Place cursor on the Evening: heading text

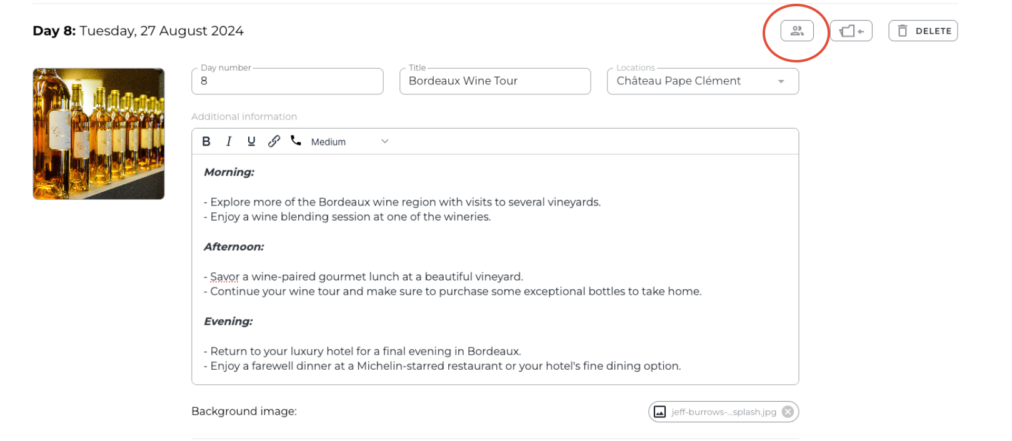(228, 322)
